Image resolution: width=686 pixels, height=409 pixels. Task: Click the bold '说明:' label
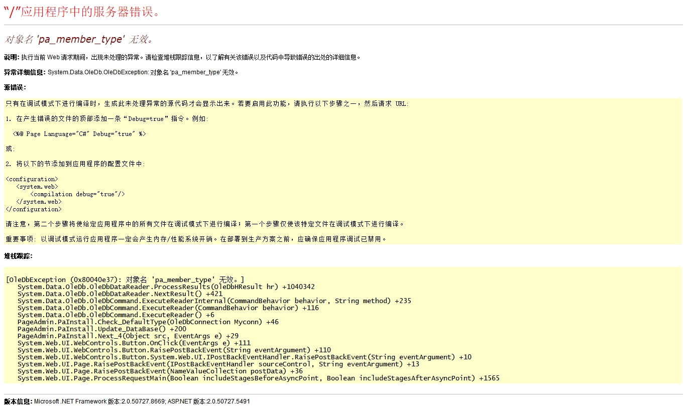[12, 57]
